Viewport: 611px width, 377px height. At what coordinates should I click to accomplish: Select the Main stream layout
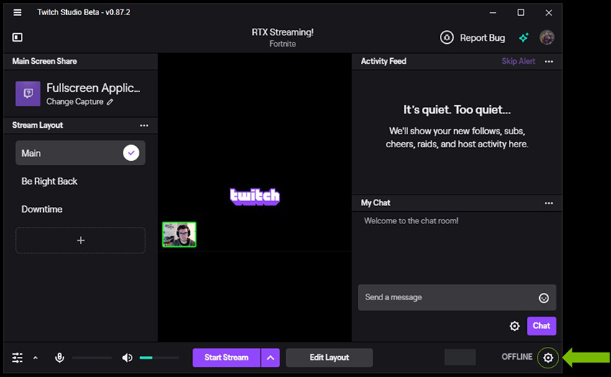80,153
